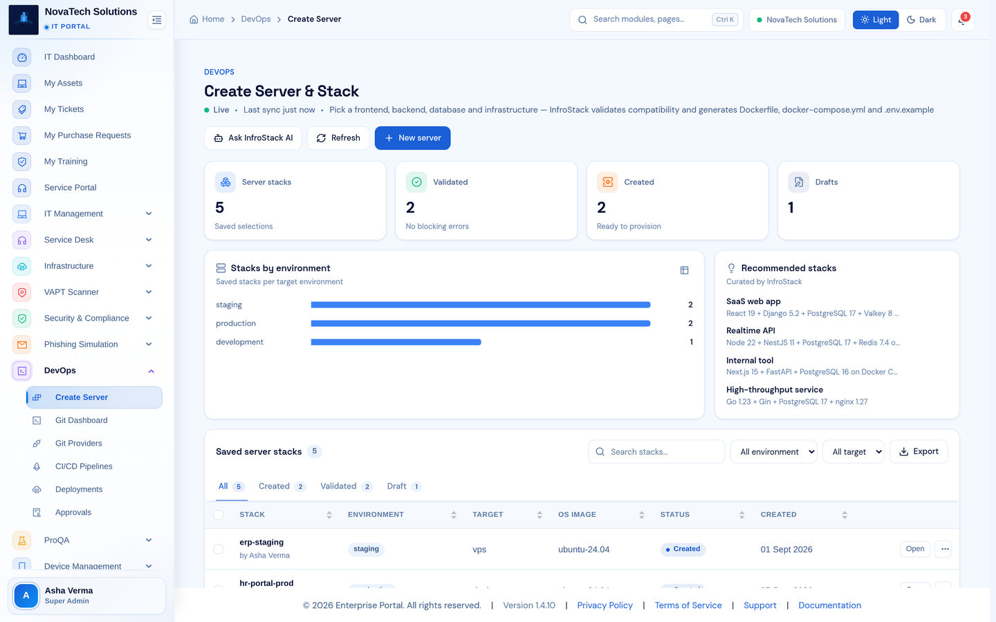Open the All target dropdown
This screenshot has width=996, height=622.
tap(854, 452)
